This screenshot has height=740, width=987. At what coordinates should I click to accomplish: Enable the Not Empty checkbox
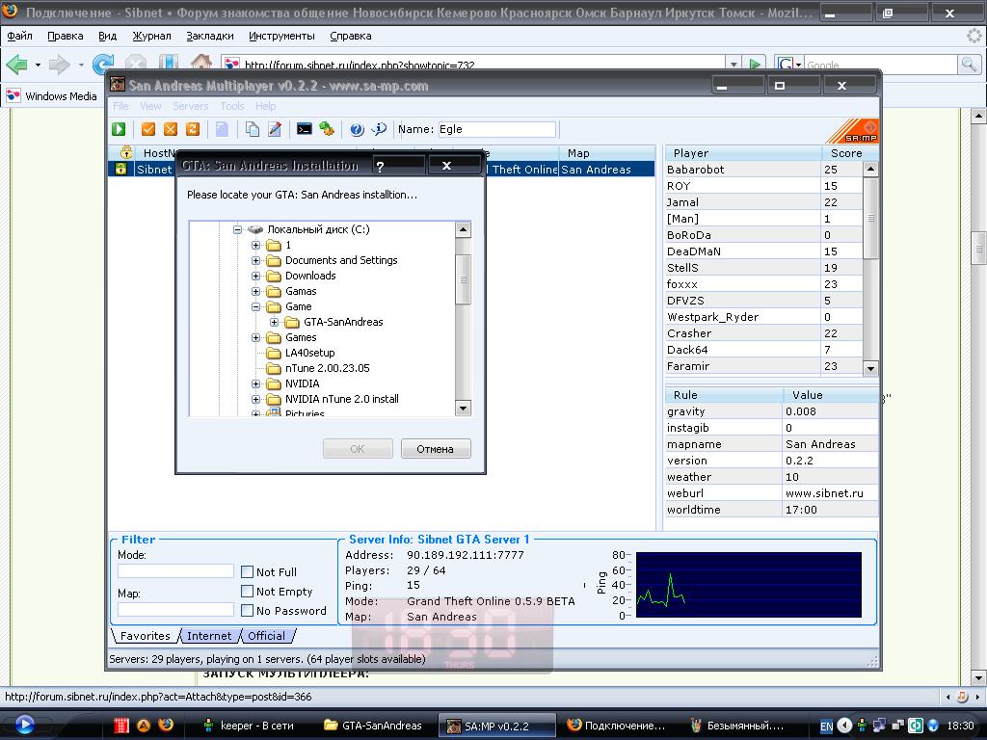[248, 591]
